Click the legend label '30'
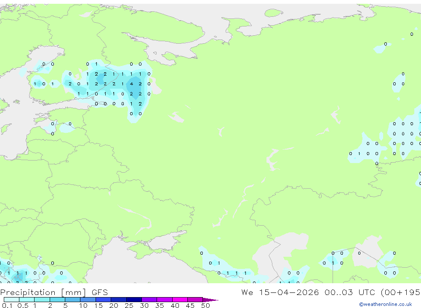This screenshot has height=308, width=421. click(144, 305)
